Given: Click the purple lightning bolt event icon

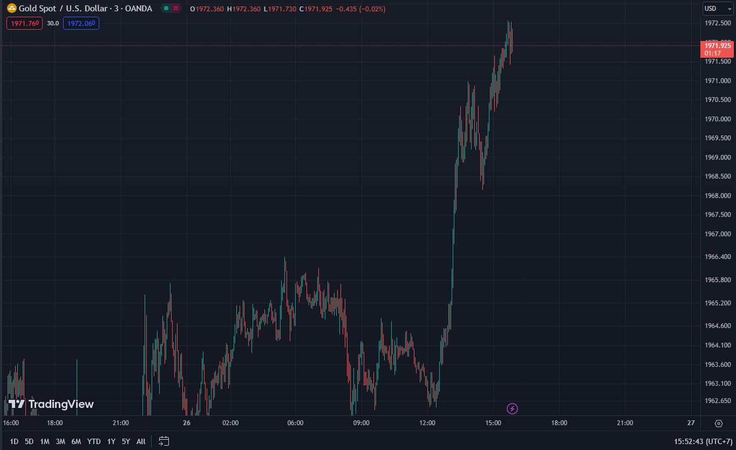Looking at the screenshot, I should point(513,409).
